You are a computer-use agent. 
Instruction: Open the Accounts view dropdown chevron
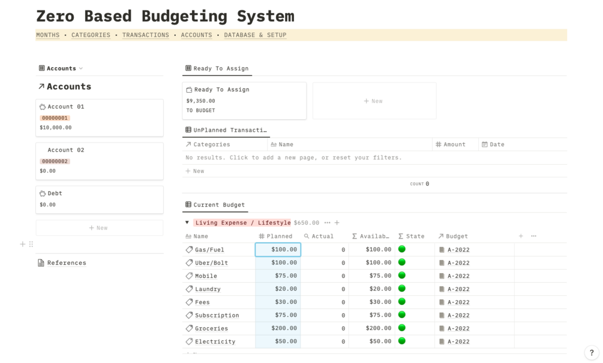pyautogui.click(x=81, y=68)
